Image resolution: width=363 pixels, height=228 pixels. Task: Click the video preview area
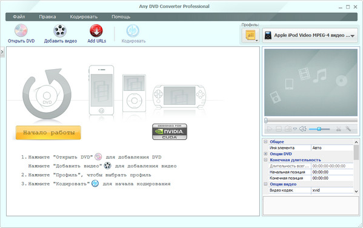[311, 82]
